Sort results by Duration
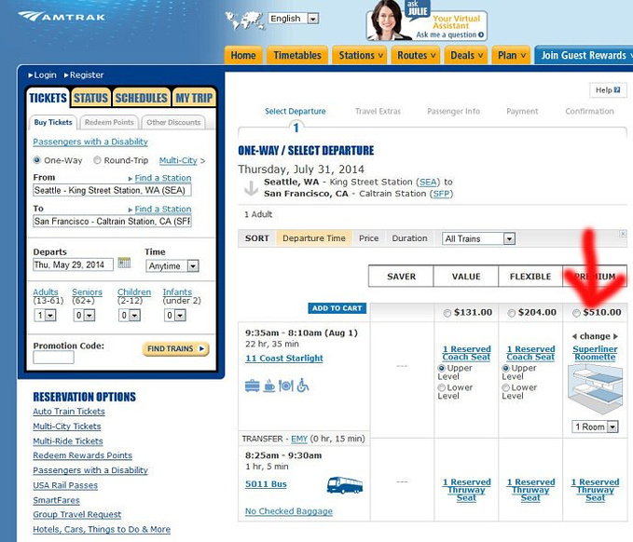This screenshot has height=542, width=633. (x=409, y=238)
